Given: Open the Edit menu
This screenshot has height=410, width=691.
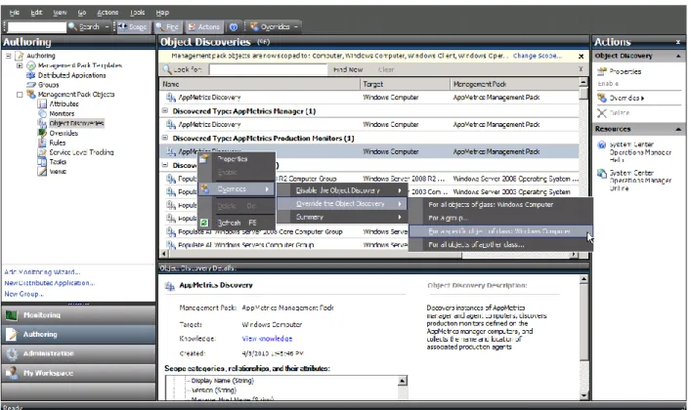Looking at the screenshot, I should [36, 13].
